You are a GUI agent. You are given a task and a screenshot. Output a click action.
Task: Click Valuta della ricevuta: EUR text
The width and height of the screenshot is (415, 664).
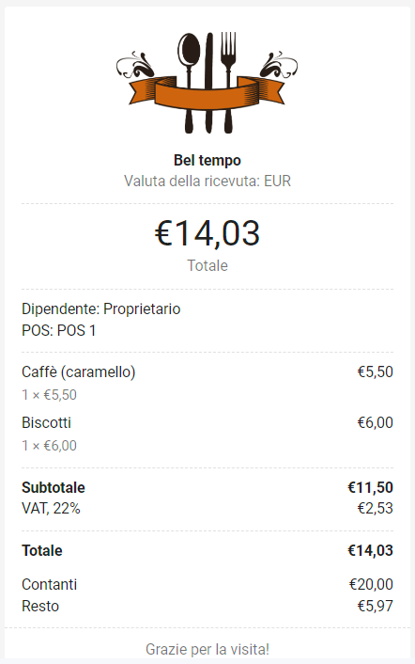pyautogui.click(x=207, y=182)
